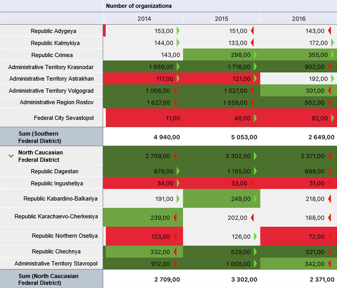This screenshot has width=337, height=288.
Task: Select Republic Karachaevo-Cherkesiya row label
Action: coord(56,216)
